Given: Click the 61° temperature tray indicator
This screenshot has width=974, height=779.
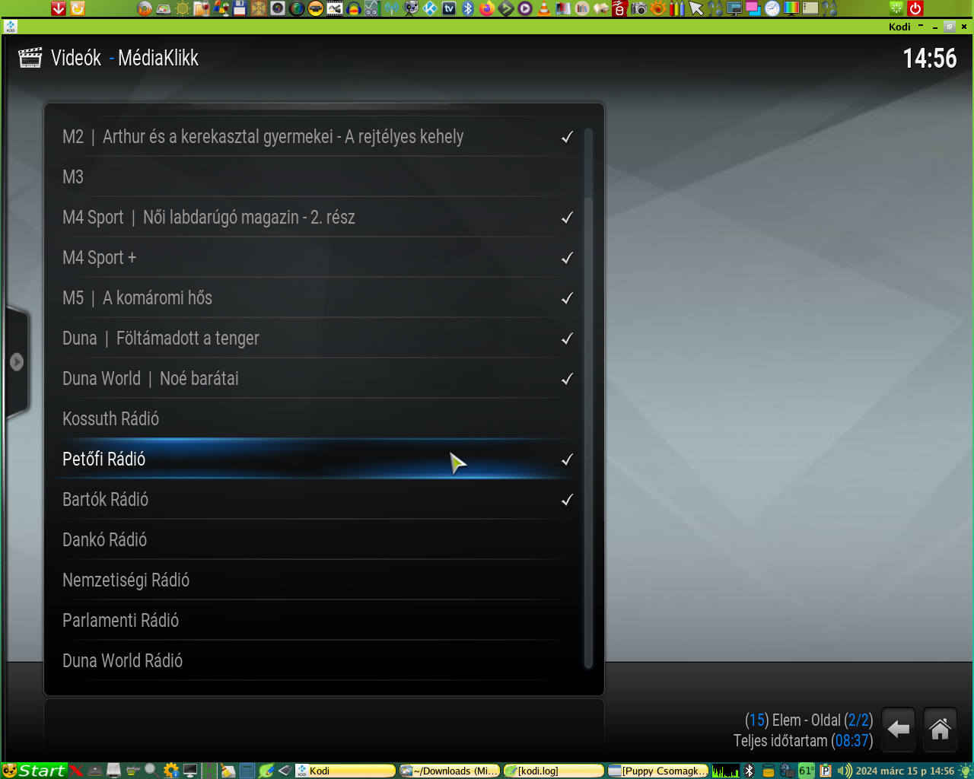Looking at the screenshot, I should pyautogui.click(x=807, y=771).
